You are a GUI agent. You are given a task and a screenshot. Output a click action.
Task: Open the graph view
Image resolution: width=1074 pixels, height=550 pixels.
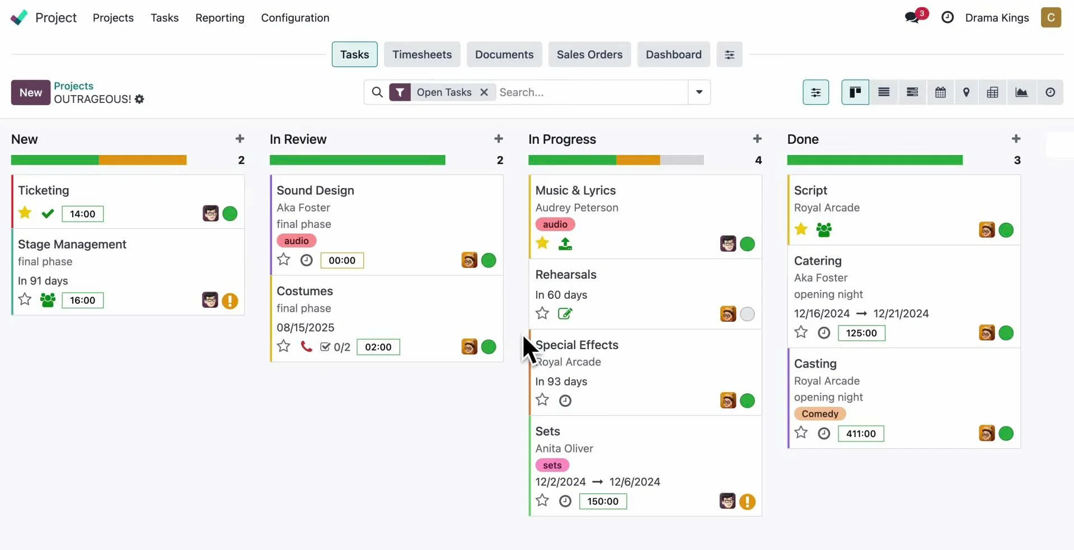(x=1021, y=92)
